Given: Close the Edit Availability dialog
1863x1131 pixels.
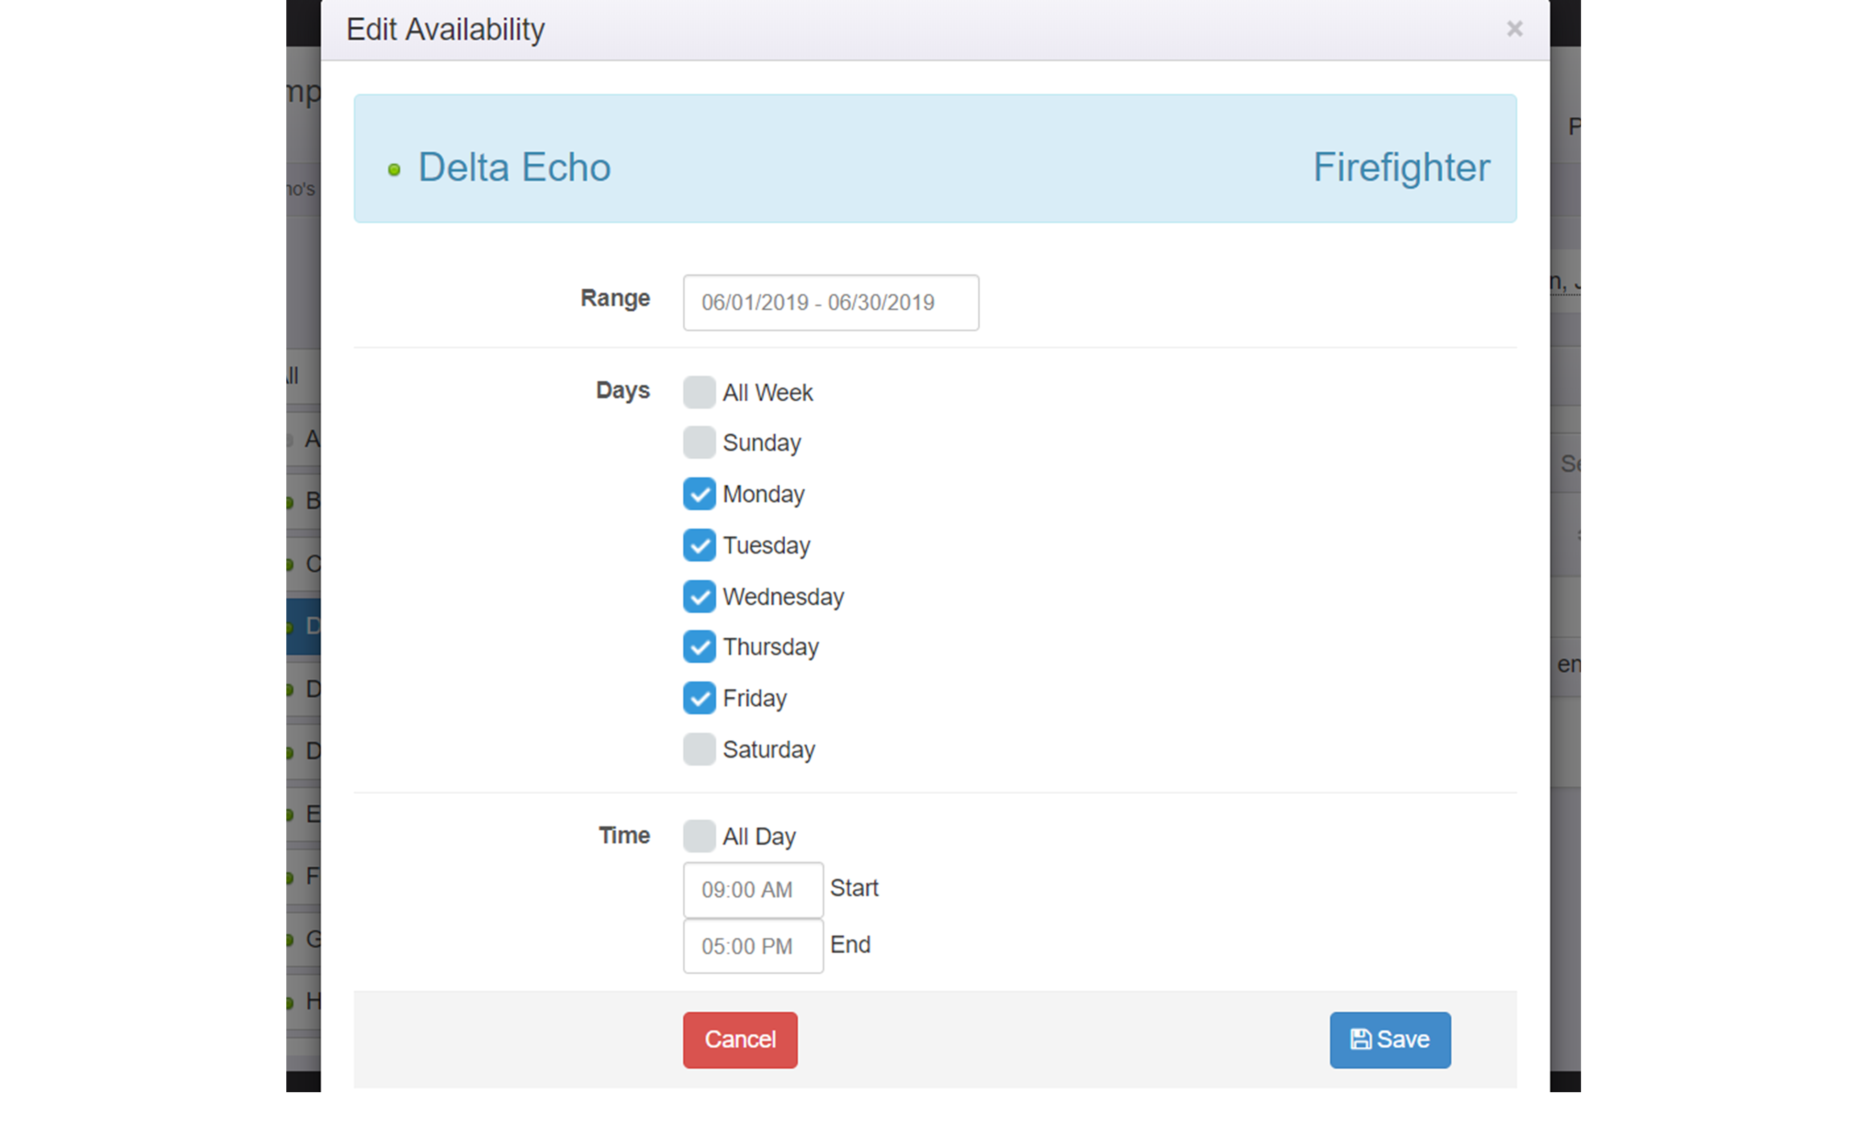Looking at the screenshot, I should (1513, 29).
